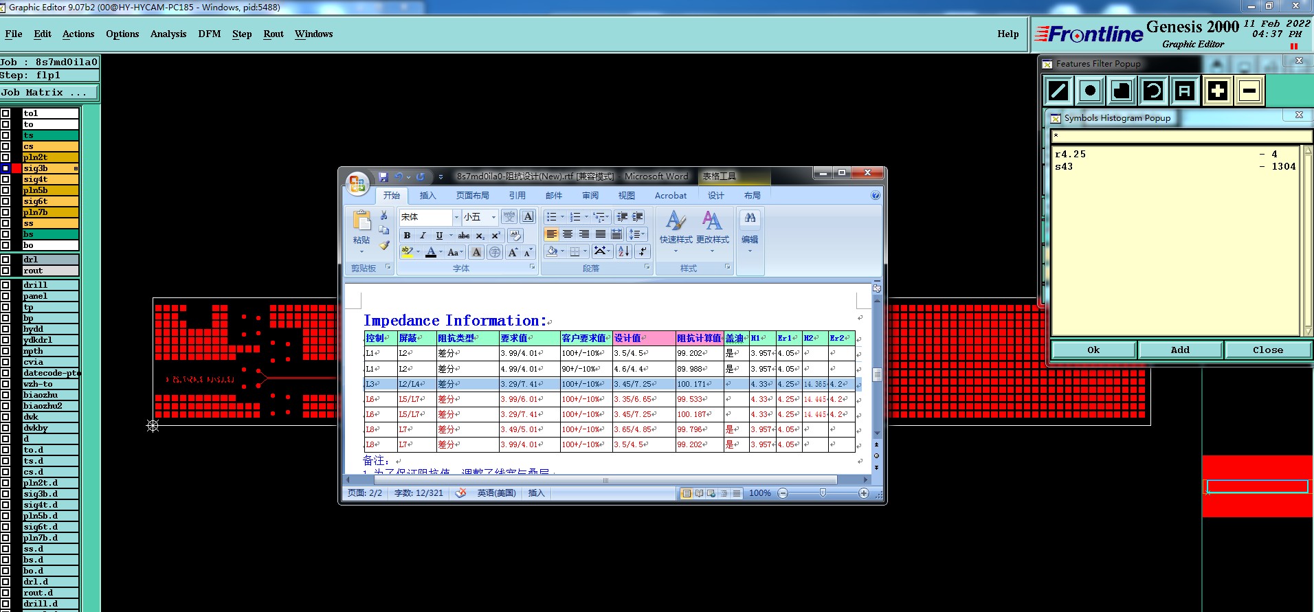Click Ok in Symbols Histogram Popup
This screenshot has width=1314, height=612.
[x=1093, y=350]
